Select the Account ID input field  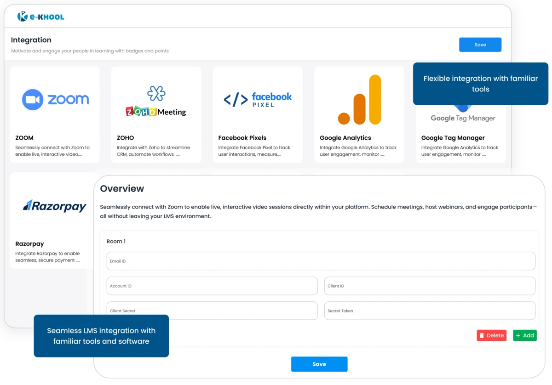212,285
